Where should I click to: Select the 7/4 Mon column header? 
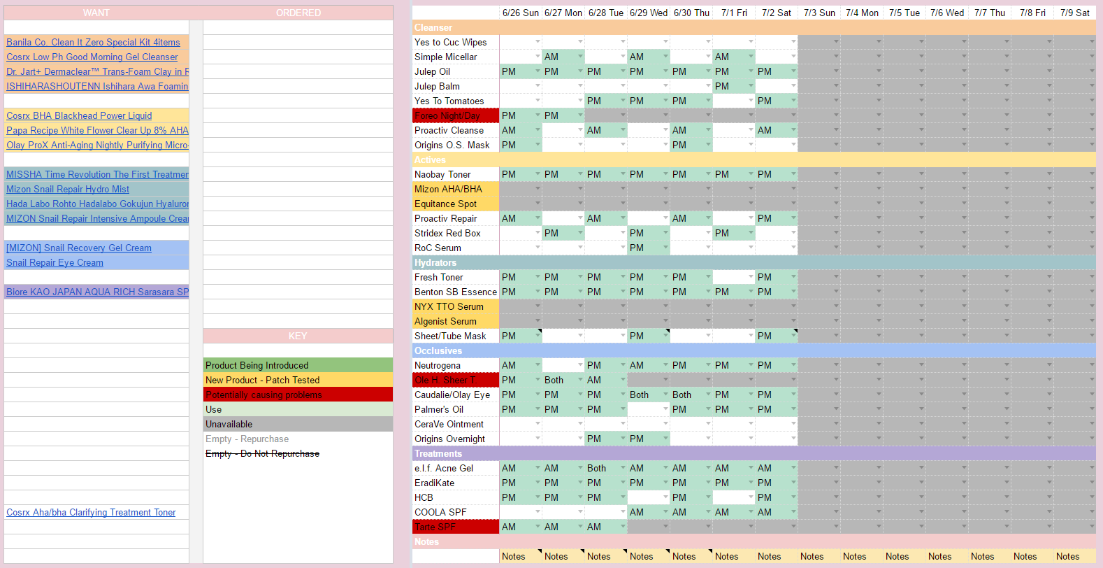(x=862, y=13)
